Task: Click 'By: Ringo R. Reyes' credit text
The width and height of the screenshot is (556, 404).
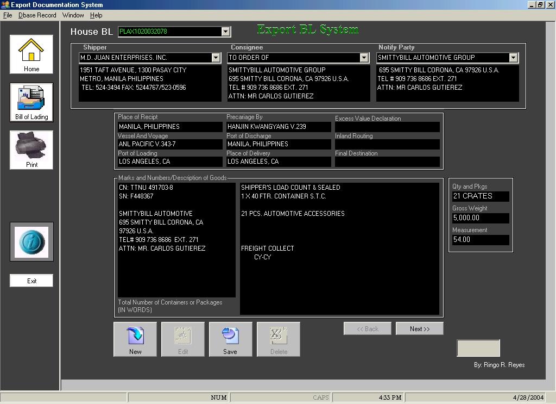Action: coord(500,365)
